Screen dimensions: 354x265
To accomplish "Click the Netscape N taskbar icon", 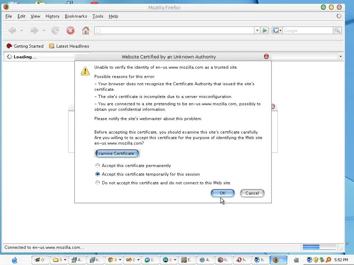I will (166, 260).
